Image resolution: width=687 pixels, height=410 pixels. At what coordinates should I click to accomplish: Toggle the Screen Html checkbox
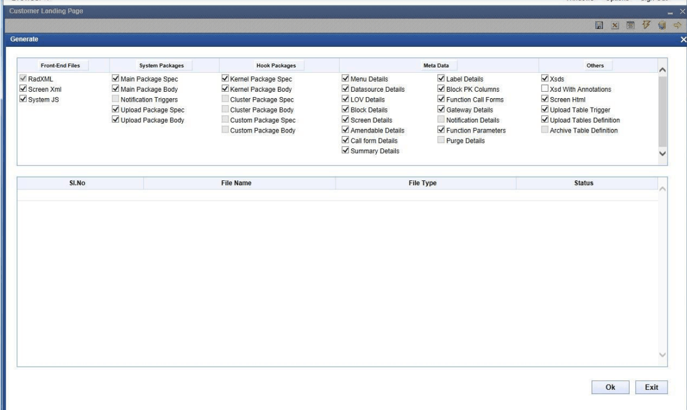[x=545, y=99]
